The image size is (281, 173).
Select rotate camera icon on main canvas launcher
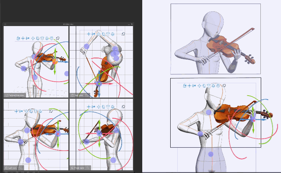185,86
